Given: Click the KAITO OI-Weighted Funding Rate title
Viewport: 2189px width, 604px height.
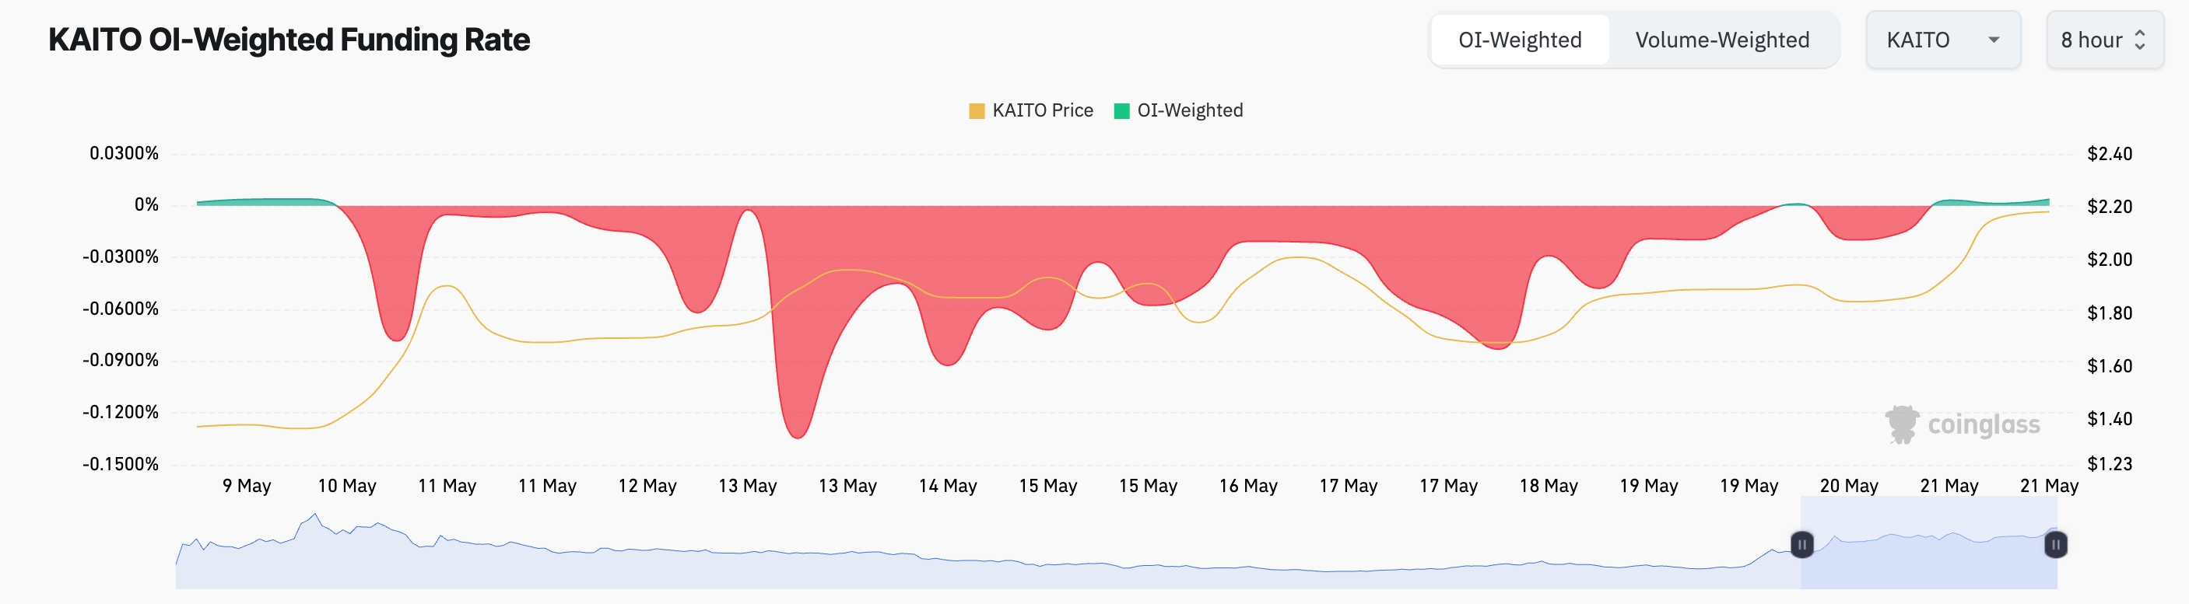Looking at the screenshot, I should coord(289,40).
